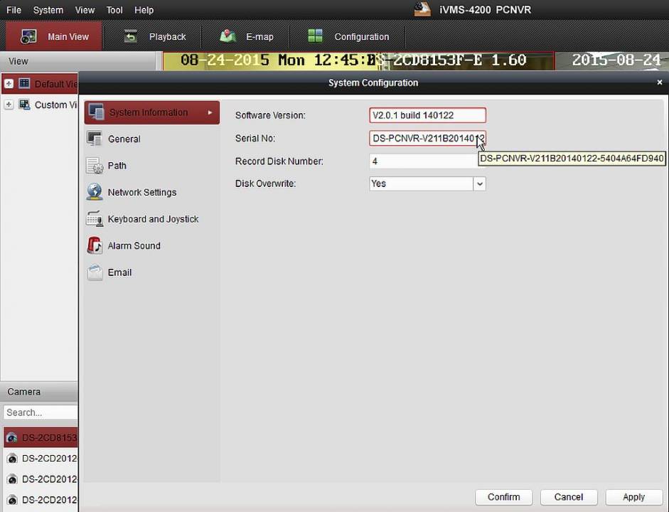
Task: Expand the Default View tree node
Action: [9, 84]
